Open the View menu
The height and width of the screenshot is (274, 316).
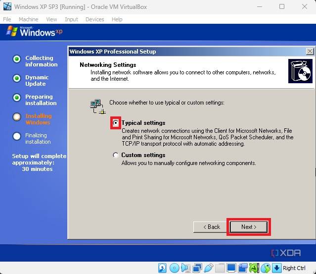51,19
